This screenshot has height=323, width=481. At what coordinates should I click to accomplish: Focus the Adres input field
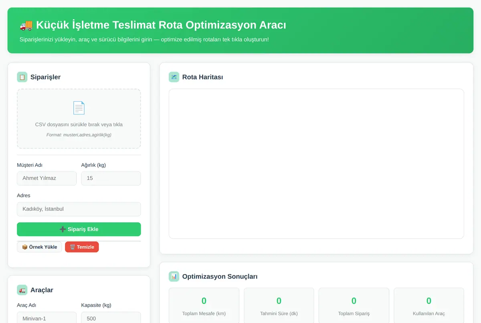(x=79, y=209)
